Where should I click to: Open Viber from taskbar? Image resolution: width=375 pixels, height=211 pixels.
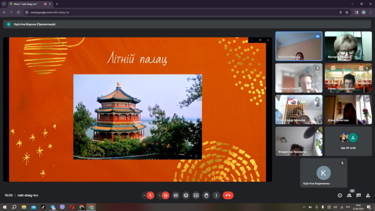pos(62,207)
